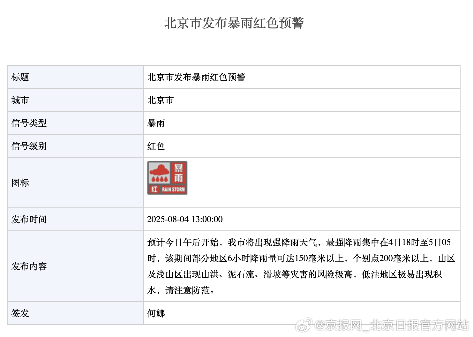473x337 pixels.
Task: Click the 城市 row label
Action: coord(20,100)
